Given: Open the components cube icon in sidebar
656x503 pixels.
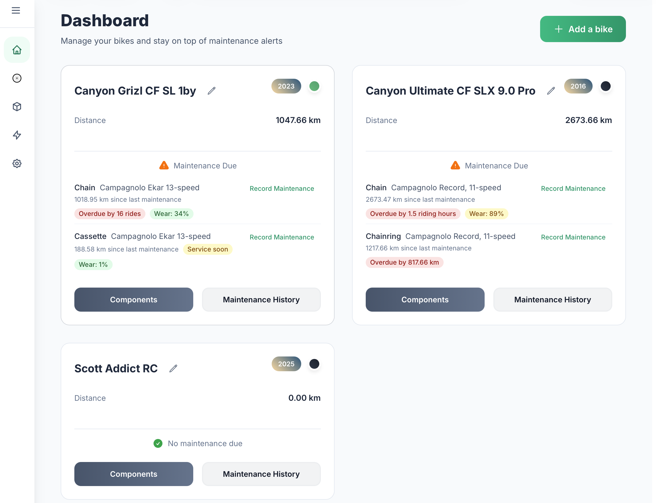Looking at the screenshot, I should point(17,107).
